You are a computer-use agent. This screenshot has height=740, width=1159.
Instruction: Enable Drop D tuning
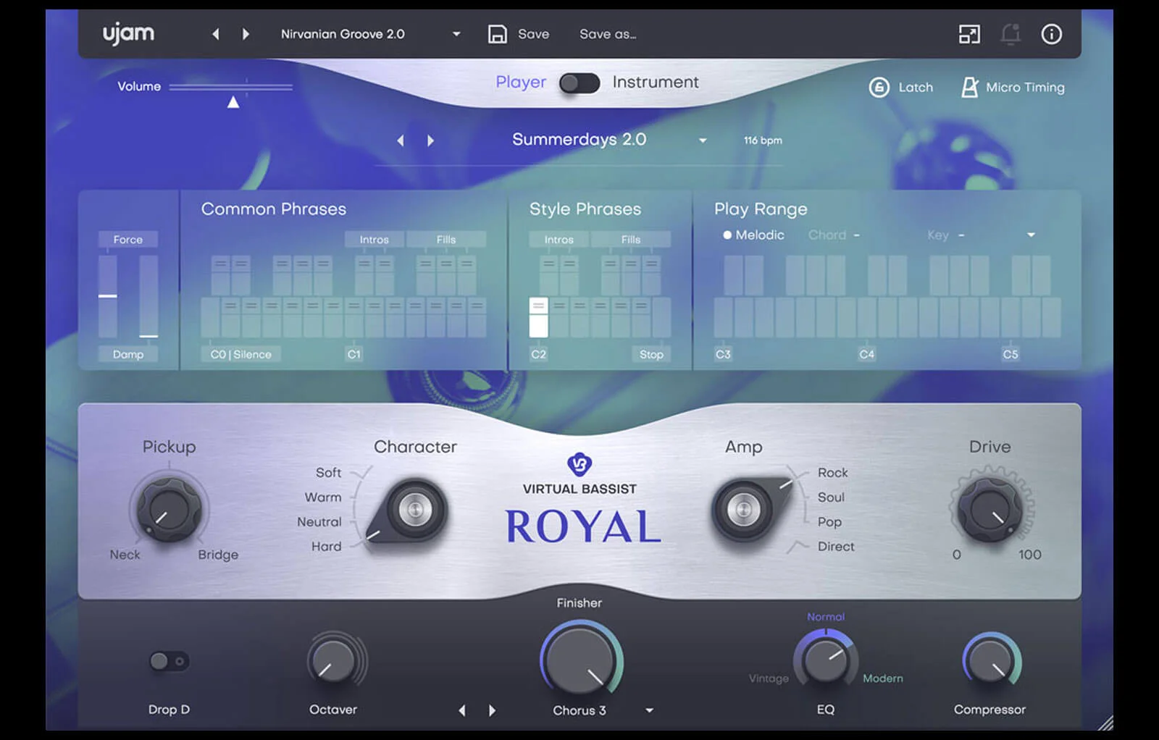[169, 660]
